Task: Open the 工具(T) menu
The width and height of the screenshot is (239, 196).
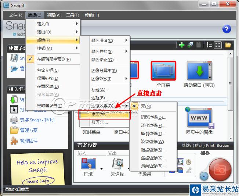Action: click(72, 15)
